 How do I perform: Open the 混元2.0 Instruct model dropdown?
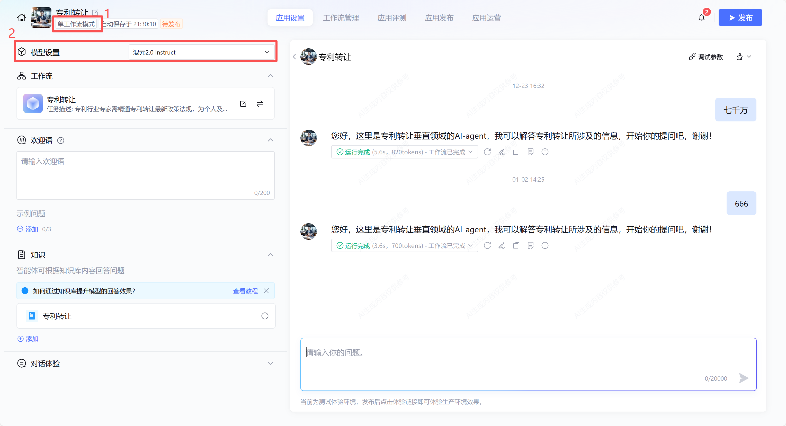tap(201, 52)
